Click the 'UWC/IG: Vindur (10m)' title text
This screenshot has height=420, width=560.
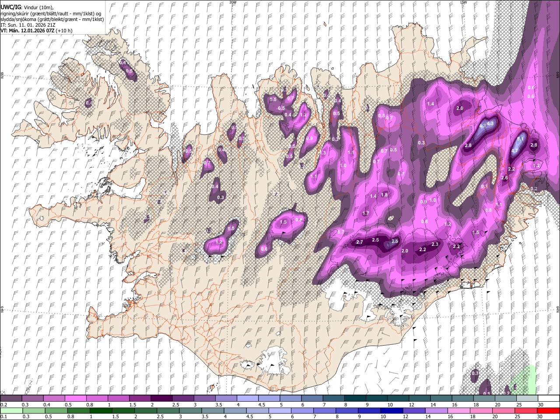[27, 7]
